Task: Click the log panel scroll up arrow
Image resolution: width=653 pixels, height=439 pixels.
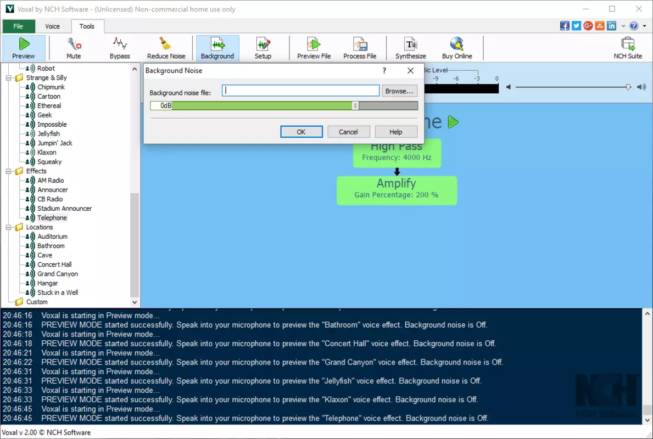Action: tap(647, 314)
